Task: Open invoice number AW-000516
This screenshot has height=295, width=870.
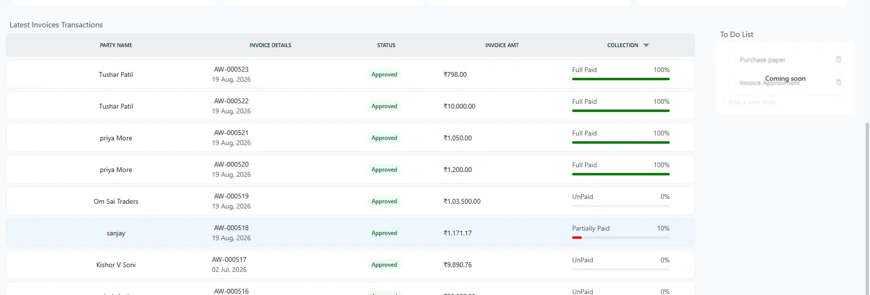Action: tap(231, 291)
